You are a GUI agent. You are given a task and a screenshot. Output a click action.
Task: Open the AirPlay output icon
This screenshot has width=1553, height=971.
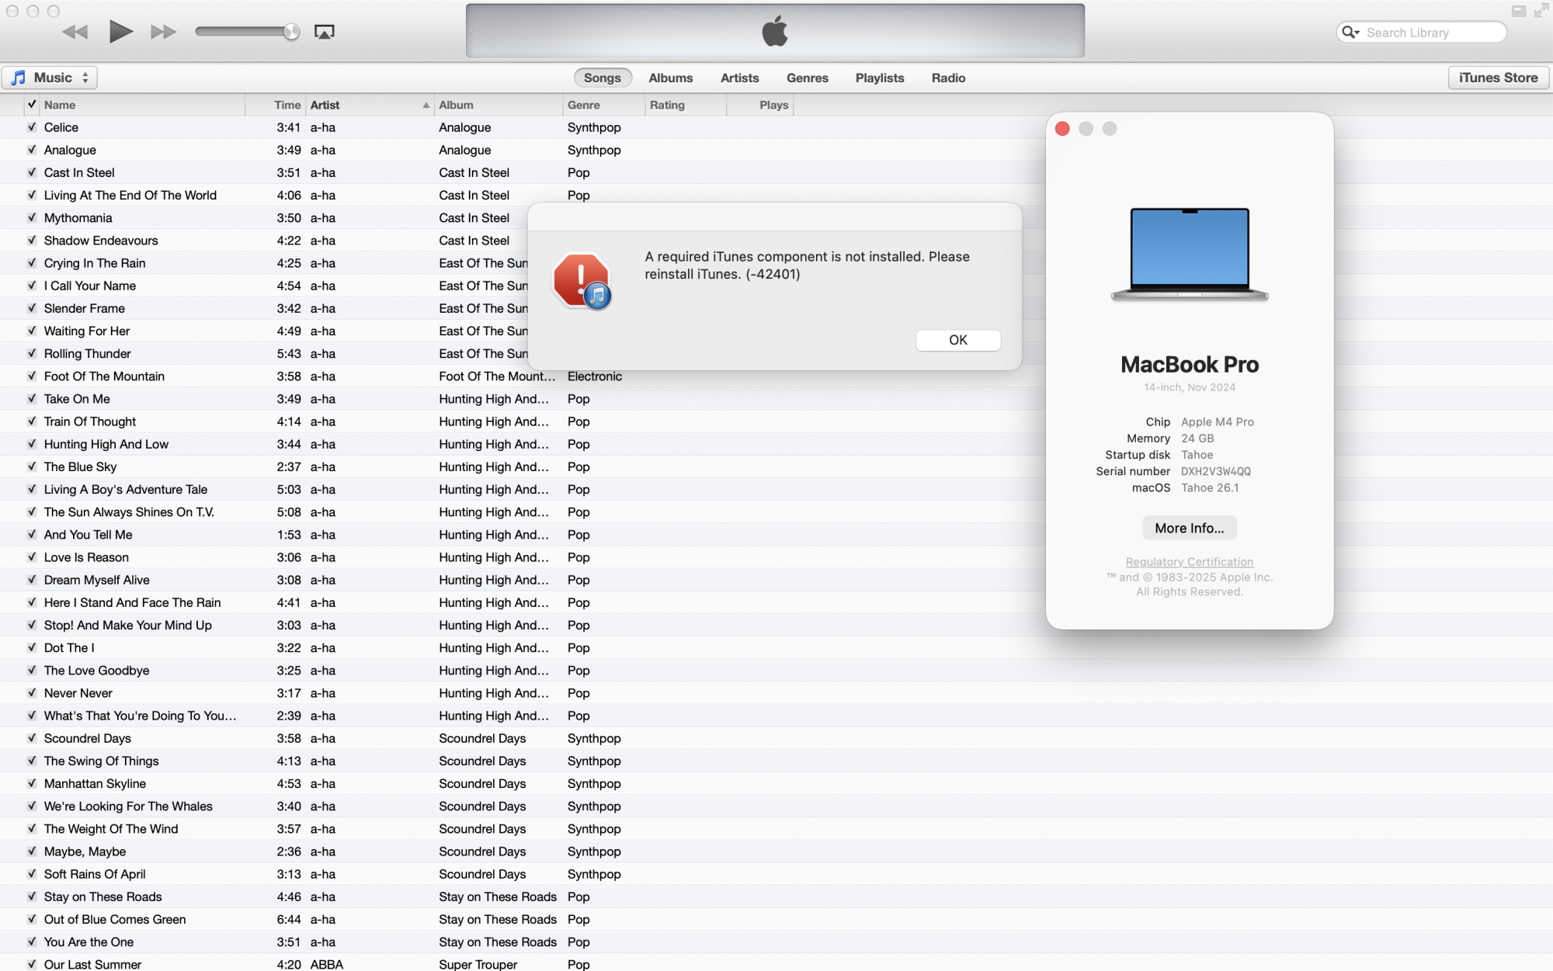point(324,32)
